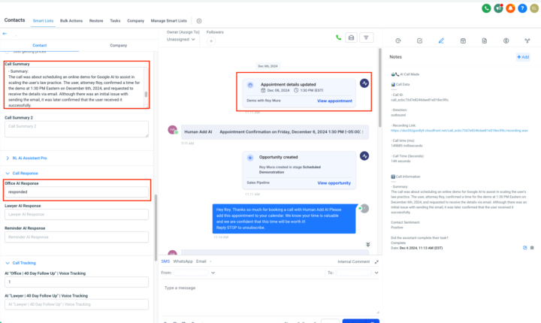Switch composer to WhatsApp tab
Screen dimensions: 541x323
(x=183, y=261)
